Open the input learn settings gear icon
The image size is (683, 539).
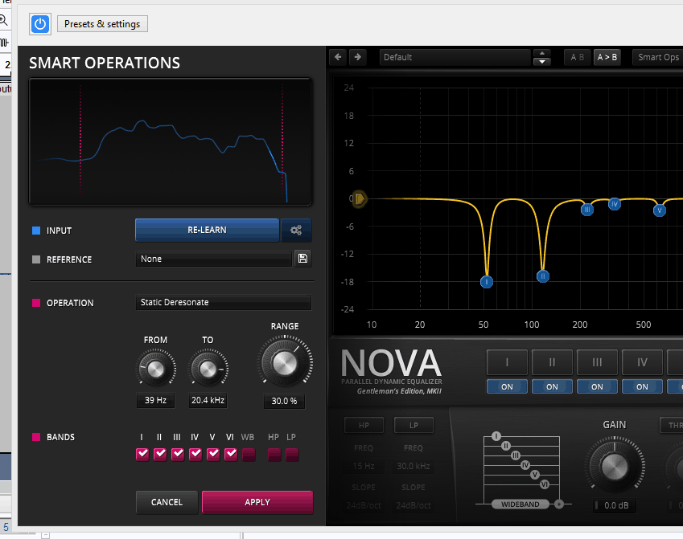click(x=296, y=231)
